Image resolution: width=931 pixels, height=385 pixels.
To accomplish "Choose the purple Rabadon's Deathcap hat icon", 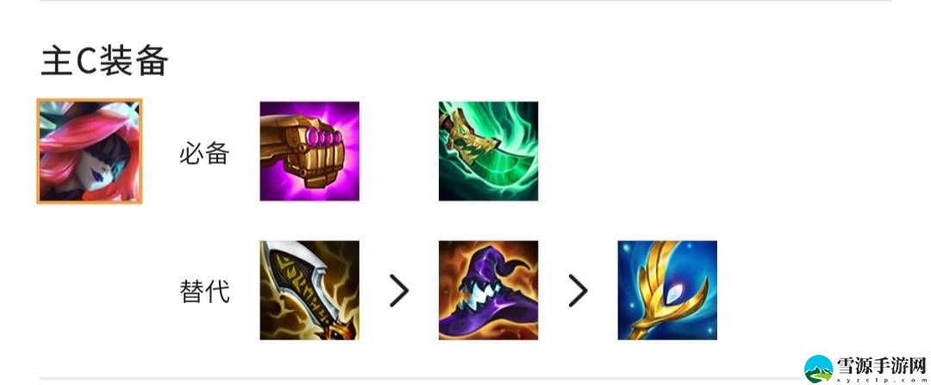I will [489, 290].
